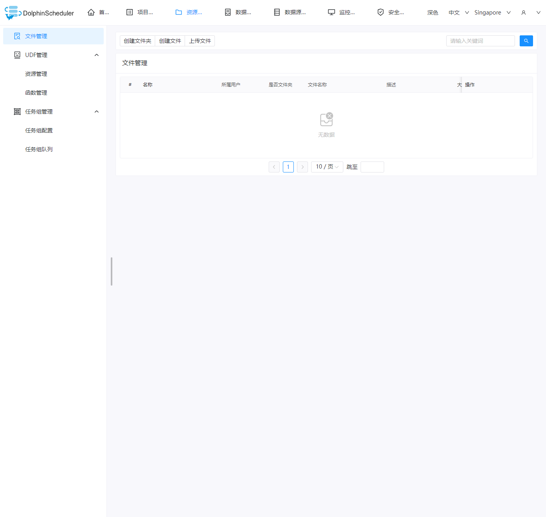Click the datasource database icon in navigation
The height and width of the screenshot is (517, 546).
277,12
